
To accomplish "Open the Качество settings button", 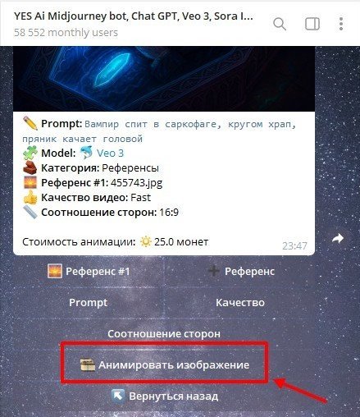I will click(240, 303).
